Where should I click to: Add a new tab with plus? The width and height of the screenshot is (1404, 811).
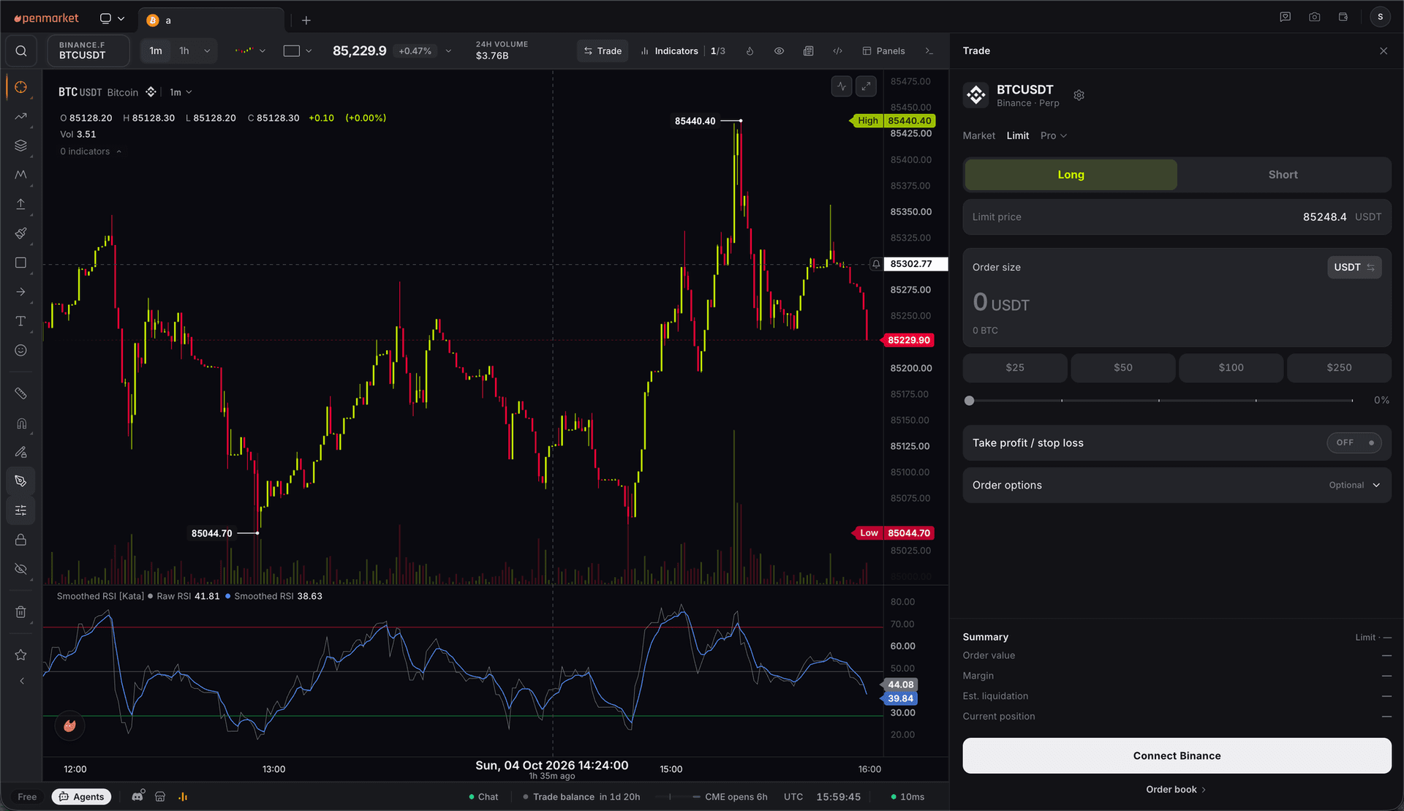(306, 20)
